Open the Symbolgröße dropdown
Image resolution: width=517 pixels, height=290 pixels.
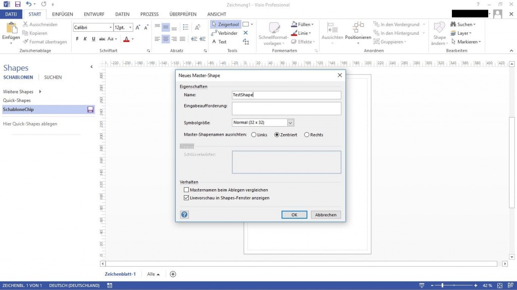click(x=290, y=123)
